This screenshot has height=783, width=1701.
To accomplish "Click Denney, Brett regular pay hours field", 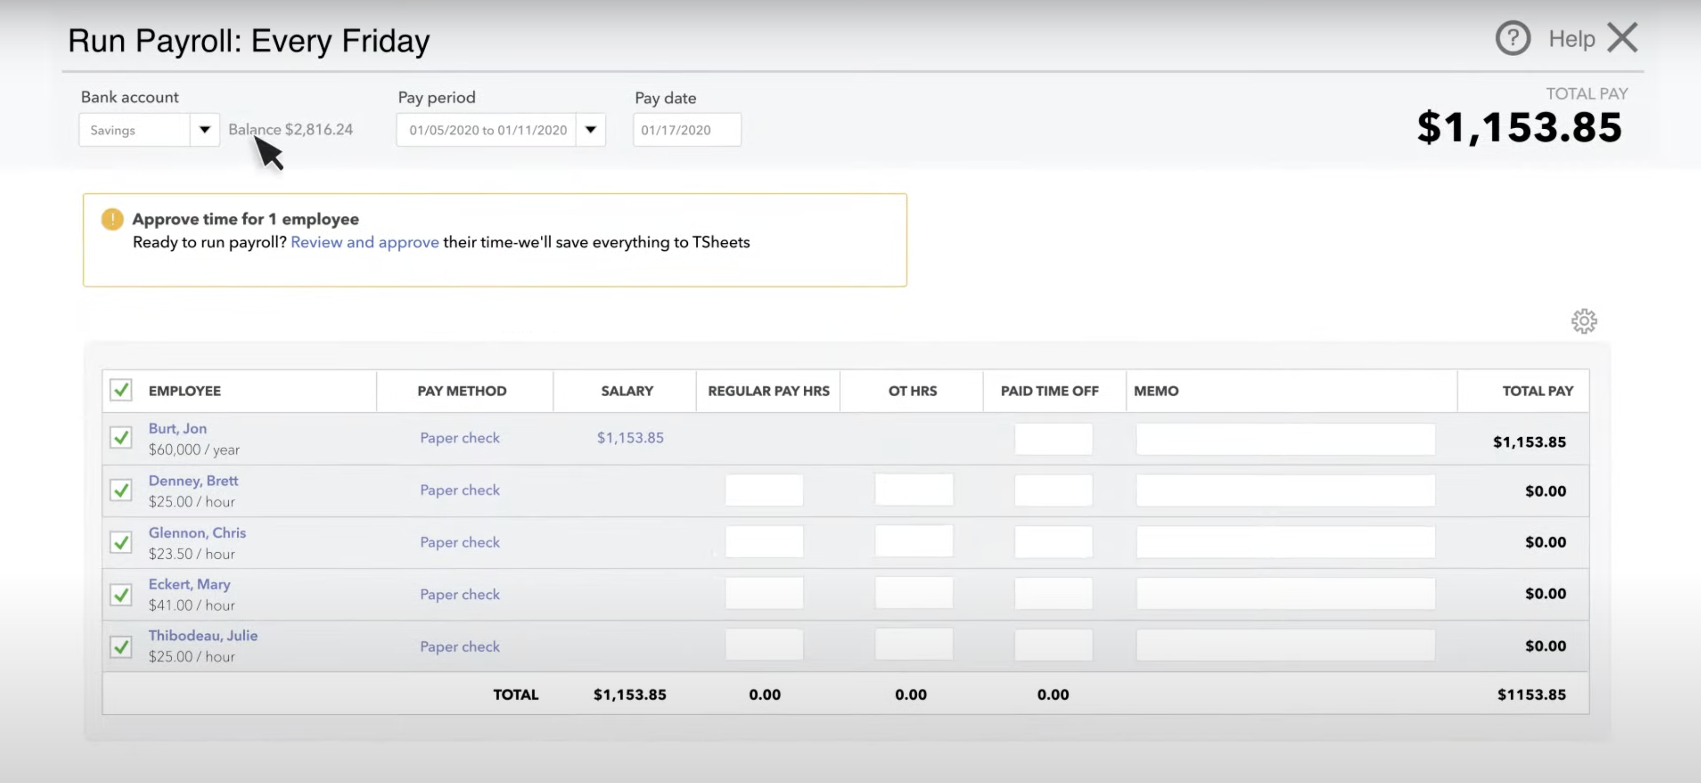I will [x=764, y=490].
